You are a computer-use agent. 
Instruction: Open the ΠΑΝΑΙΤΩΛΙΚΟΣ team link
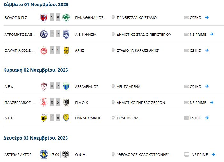[88, 118]
